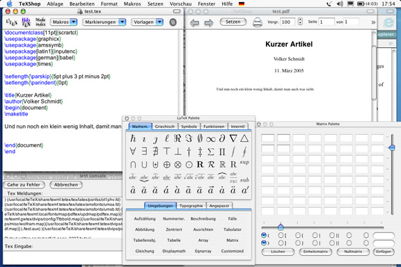Select the right parenthesis radio button
401x267 pixels.
[264, 243]
